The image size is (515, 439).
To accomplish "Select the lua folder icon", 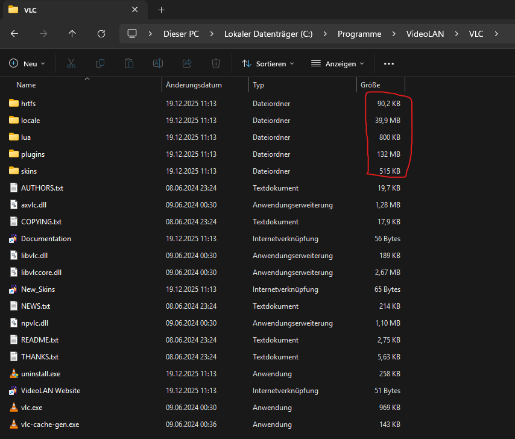I will pos(14,137).
